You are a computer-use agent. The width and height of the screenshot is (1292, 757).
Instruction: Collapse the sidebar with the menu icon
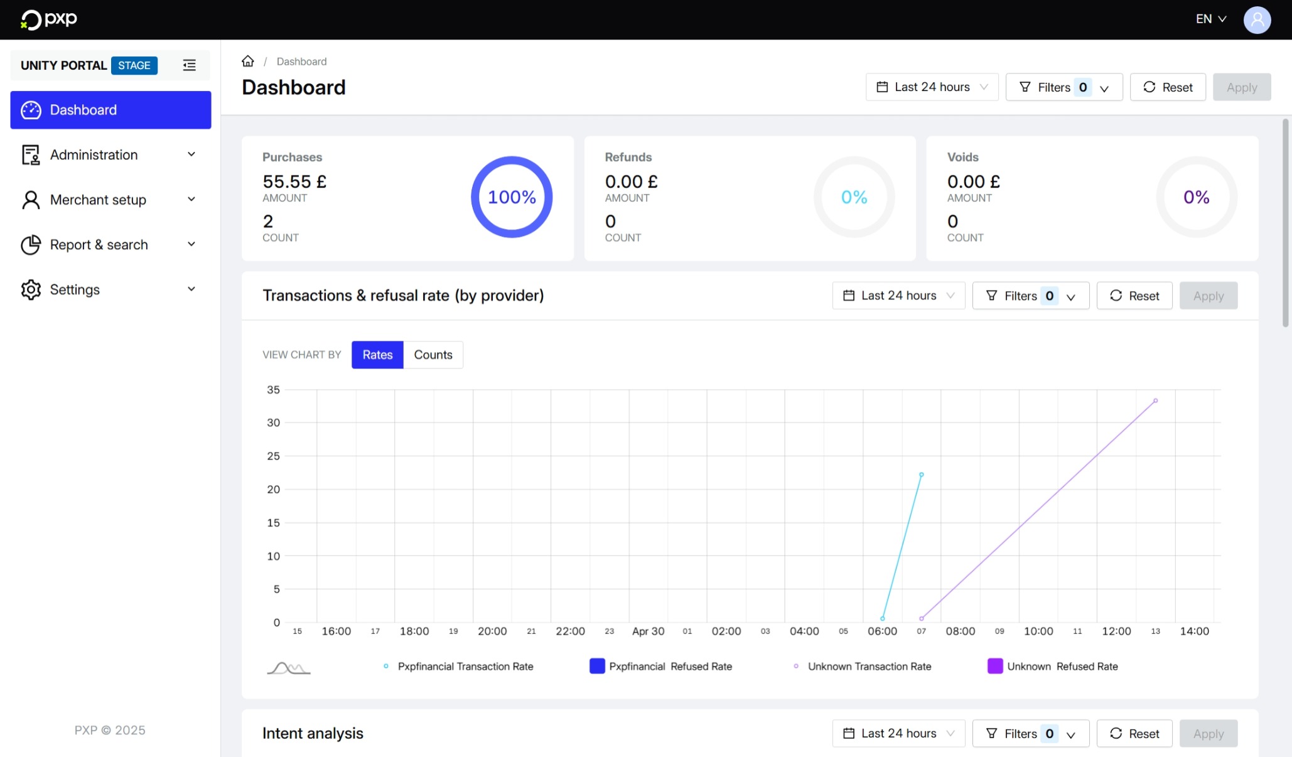(189, 65)
